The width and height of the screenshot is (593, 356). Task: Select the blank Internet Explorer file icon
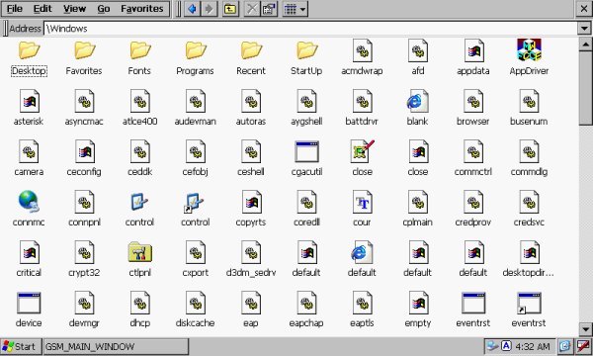point(417,101)
